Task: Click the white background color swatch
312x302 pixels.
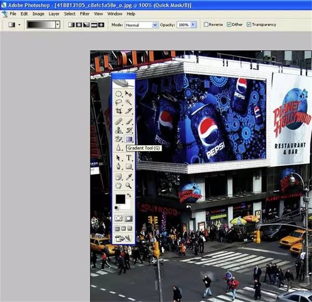Action: [x=127, y=206]
